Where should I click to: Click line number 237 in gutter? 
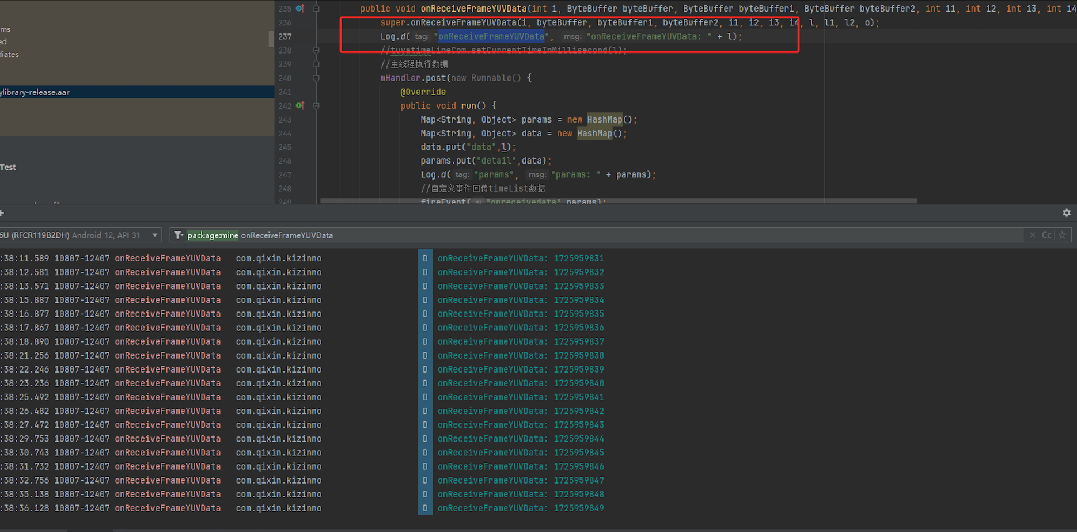pos(285,36)
